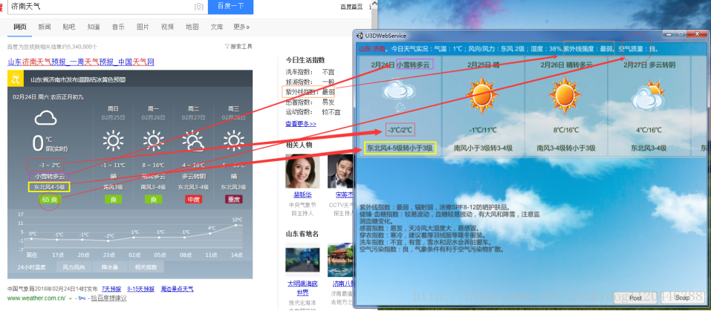Viewport: 711px width, 311px height.
Task: Open the dropdown arrow beside www.weather.com.cn
Action: (x=71, y=298)
